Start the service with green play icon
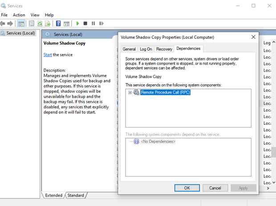 77,24
